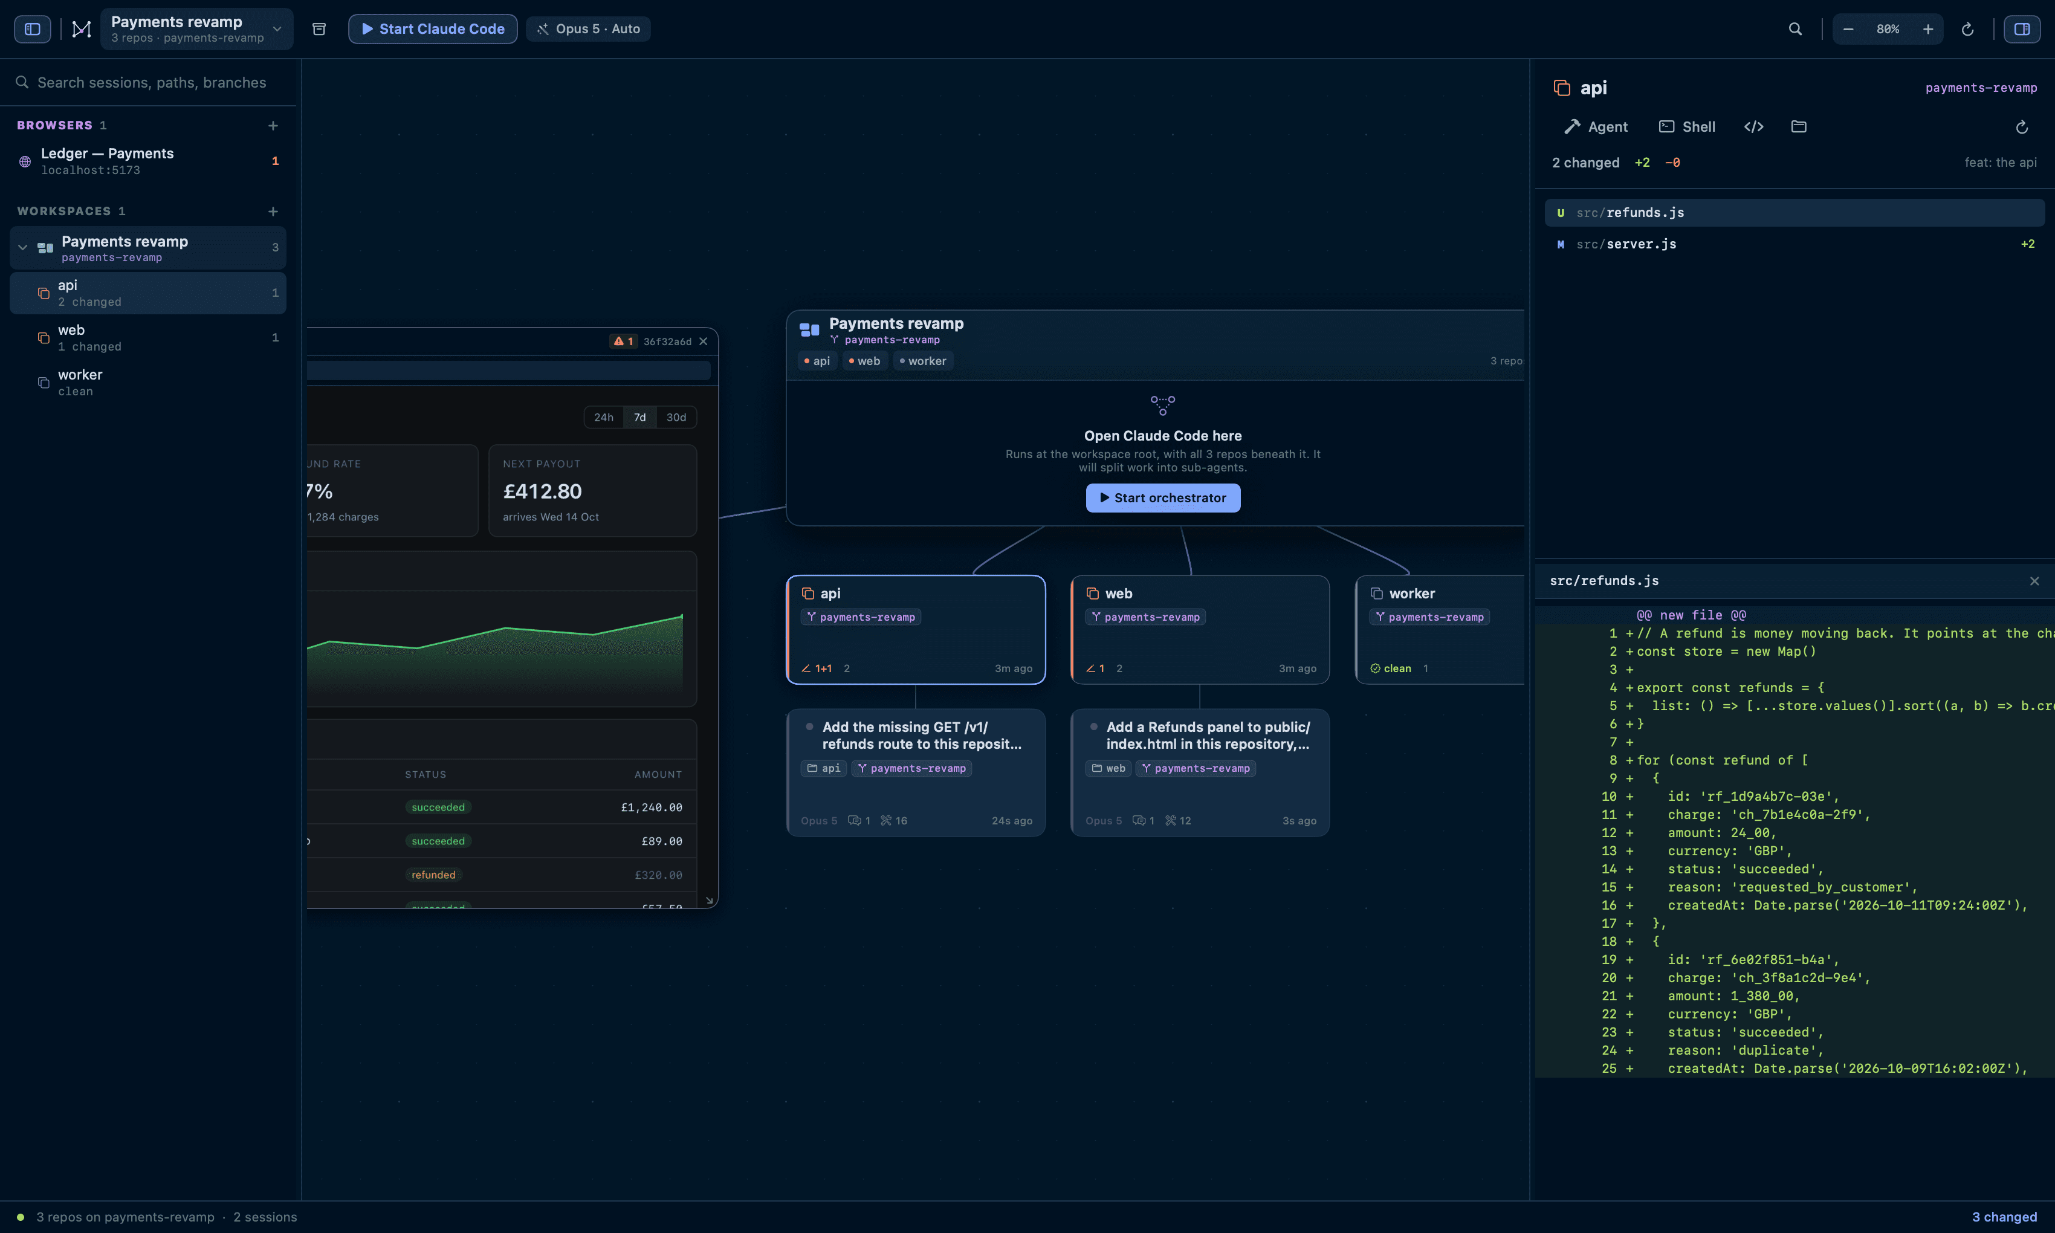Screen dimensions: 2055x1233
Task: Click the resize handle icon on browser preview
Action: coord(710,900)
